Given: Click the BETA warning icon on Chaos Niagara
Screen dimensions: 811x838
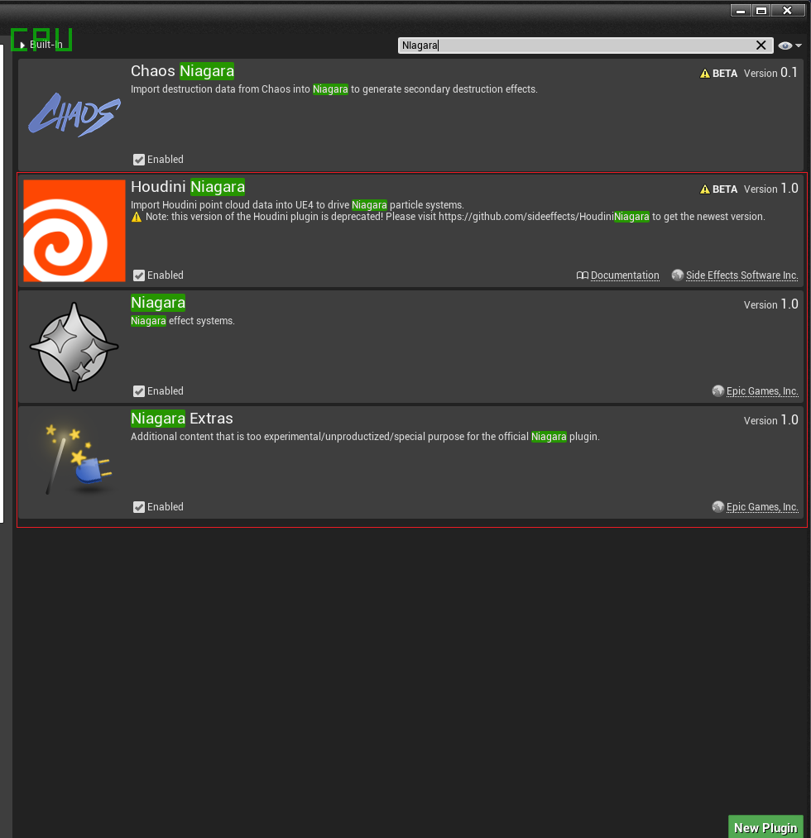Looking at the screenshot, I should click(704, 74).
